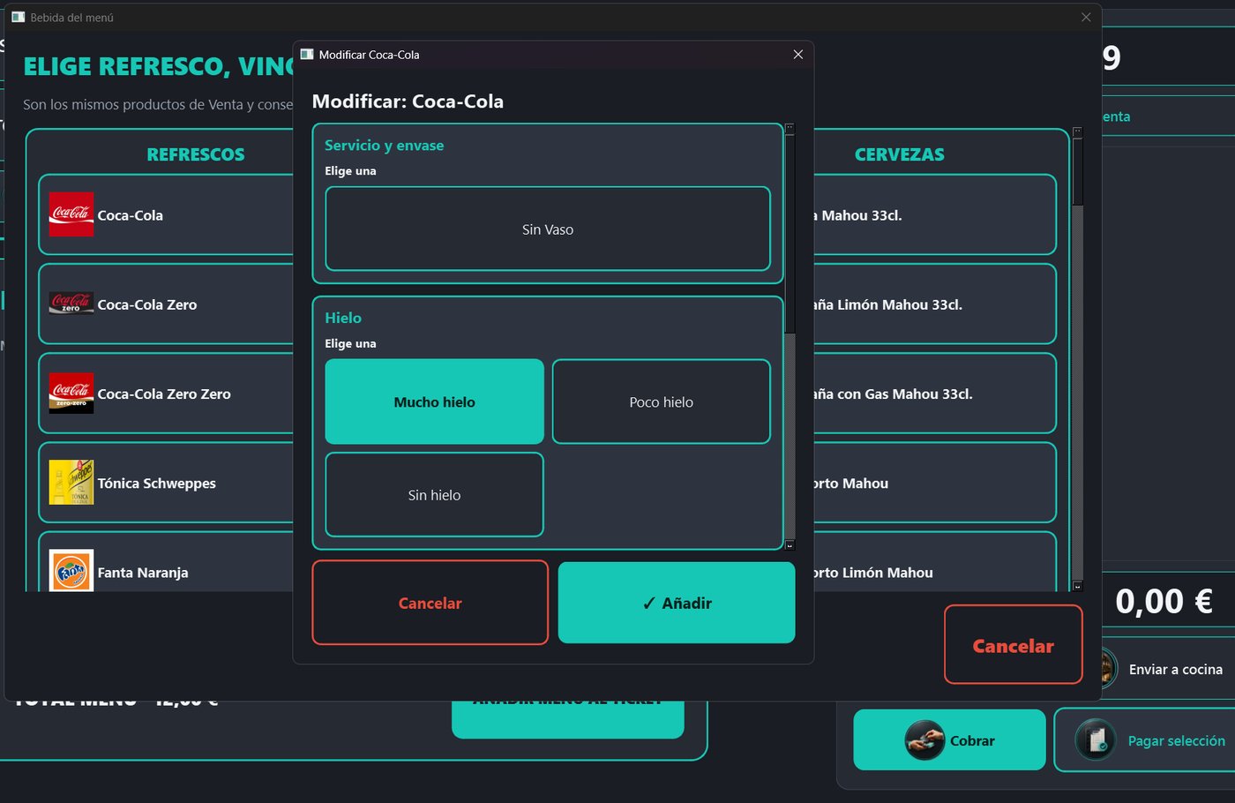The image size is (1235, 803).
Task: Click the 0,00 € total amount
Action: point(1164,601)
